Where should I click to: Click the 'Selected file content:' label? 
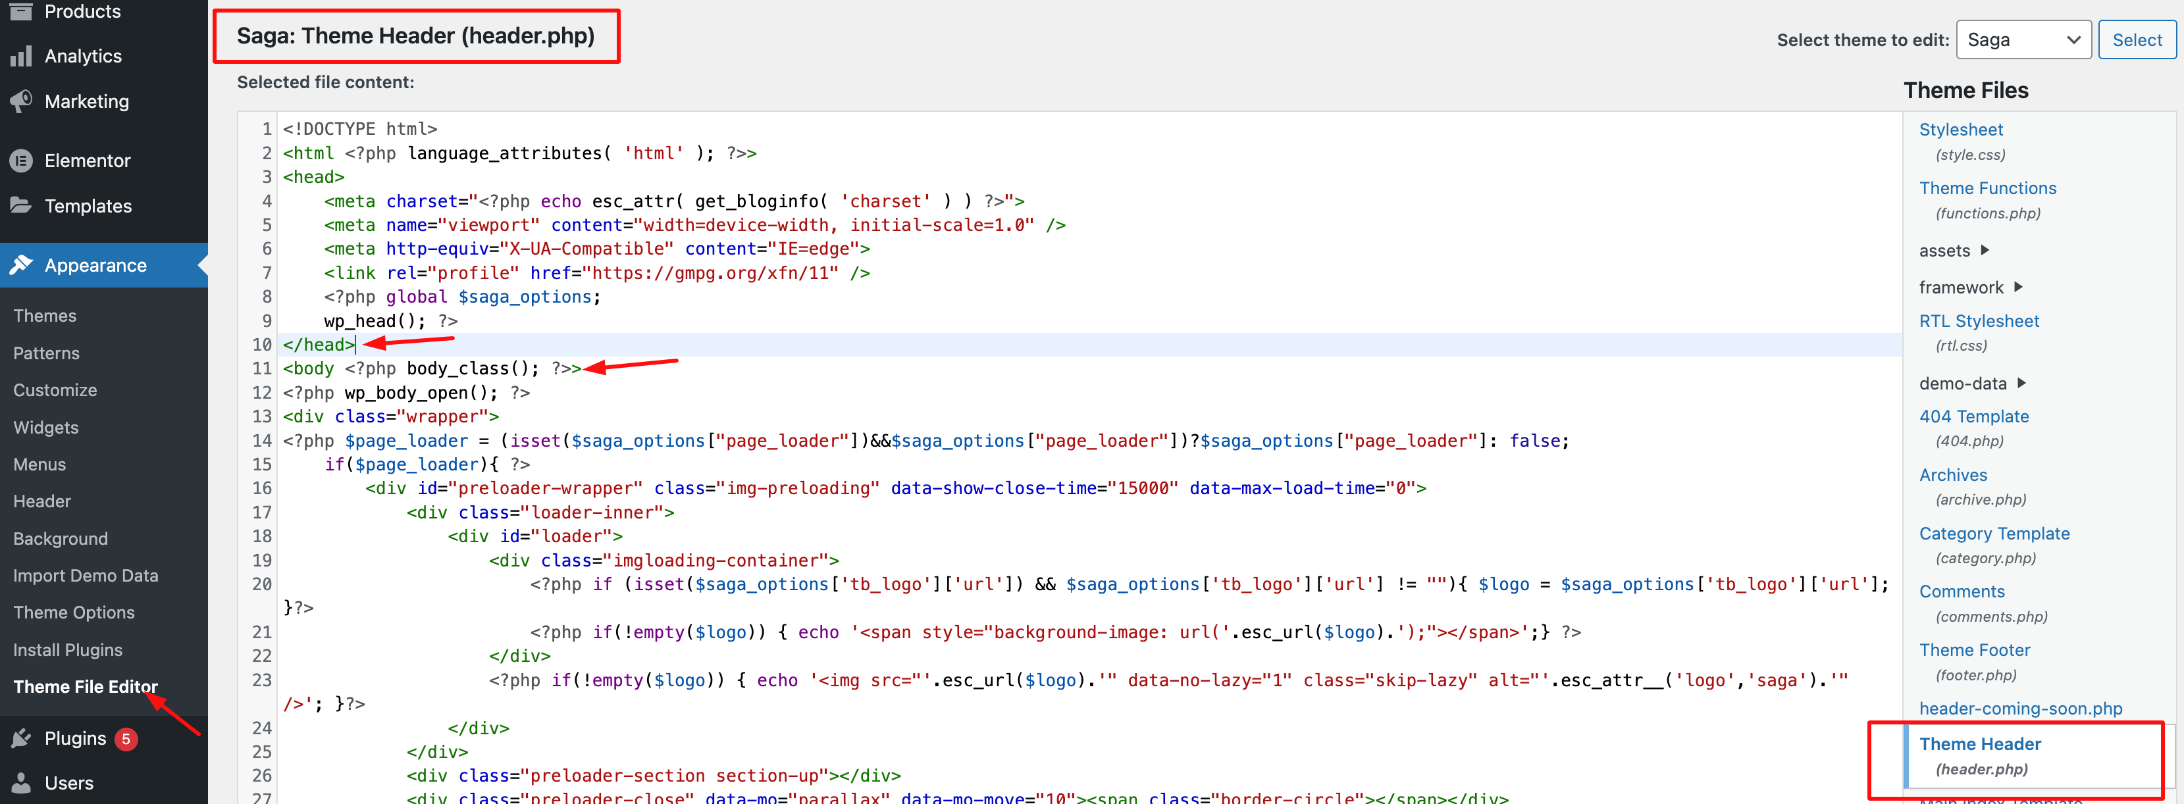[326, 82]
